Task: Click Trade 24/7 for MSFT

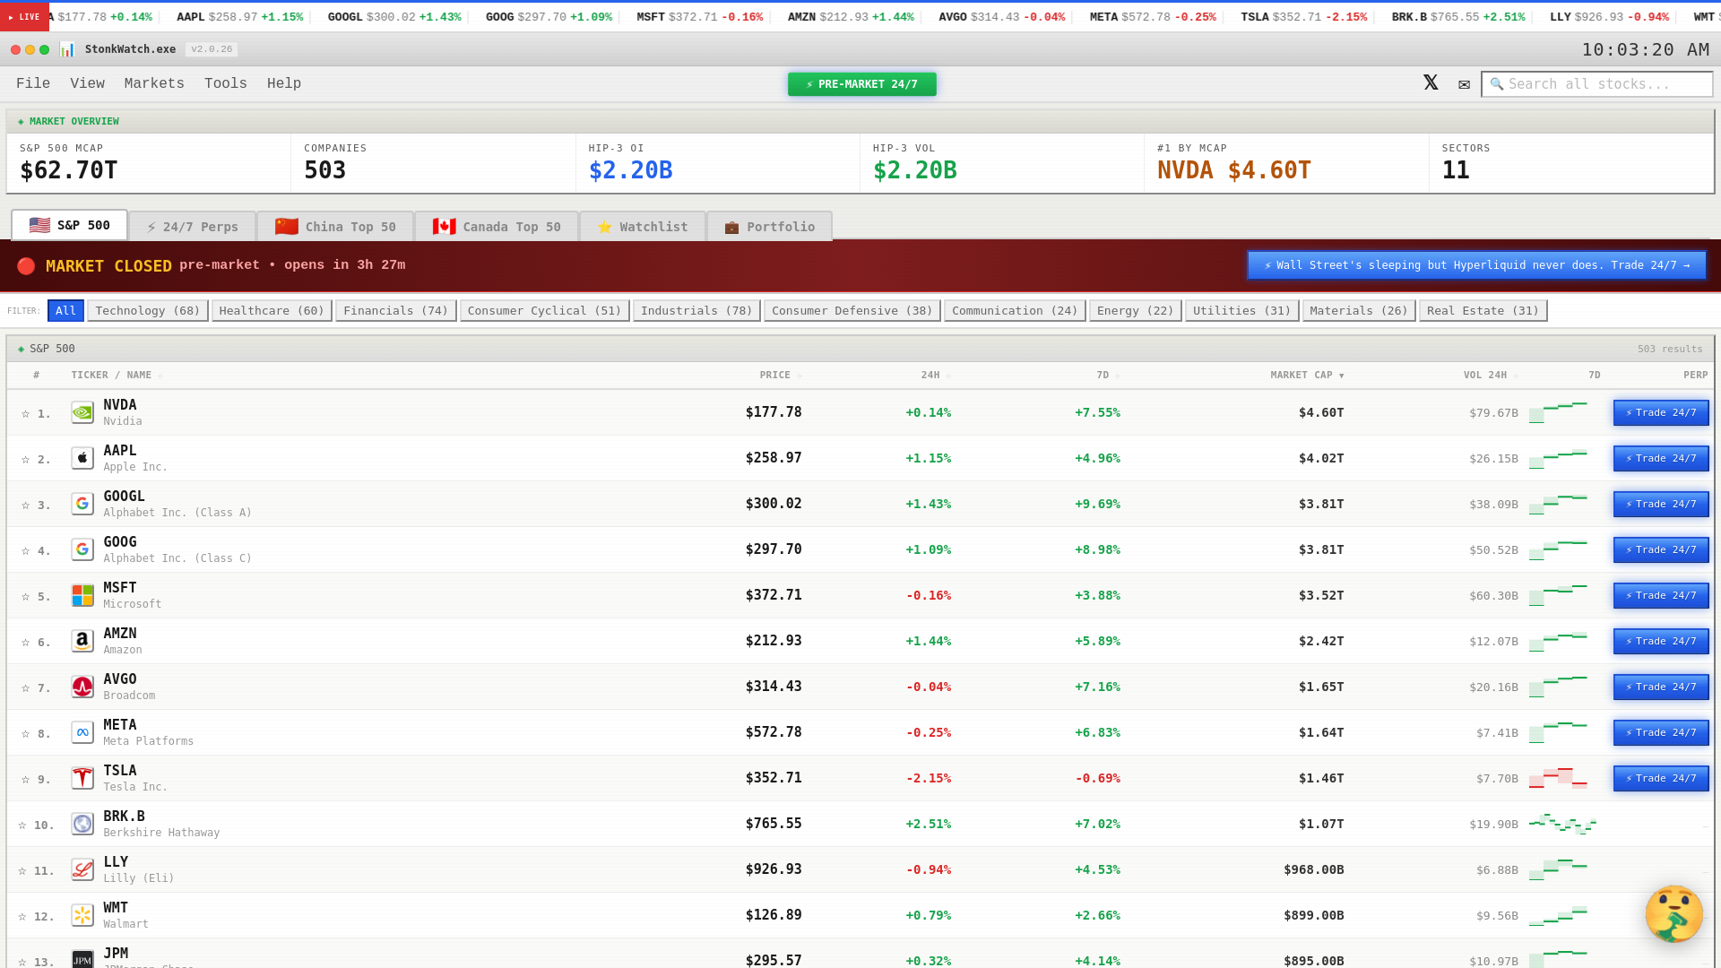Action: tap(1661, 595)
